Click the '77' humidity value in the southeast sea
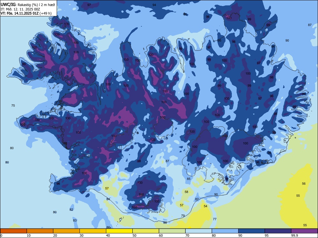This screenshot has width=318, height=238. [x=215, y=219]
